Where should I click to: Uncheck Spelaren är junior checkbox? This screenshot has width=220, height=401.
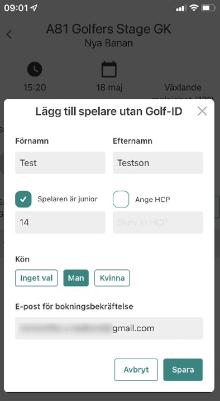click(x=23, y=199)
